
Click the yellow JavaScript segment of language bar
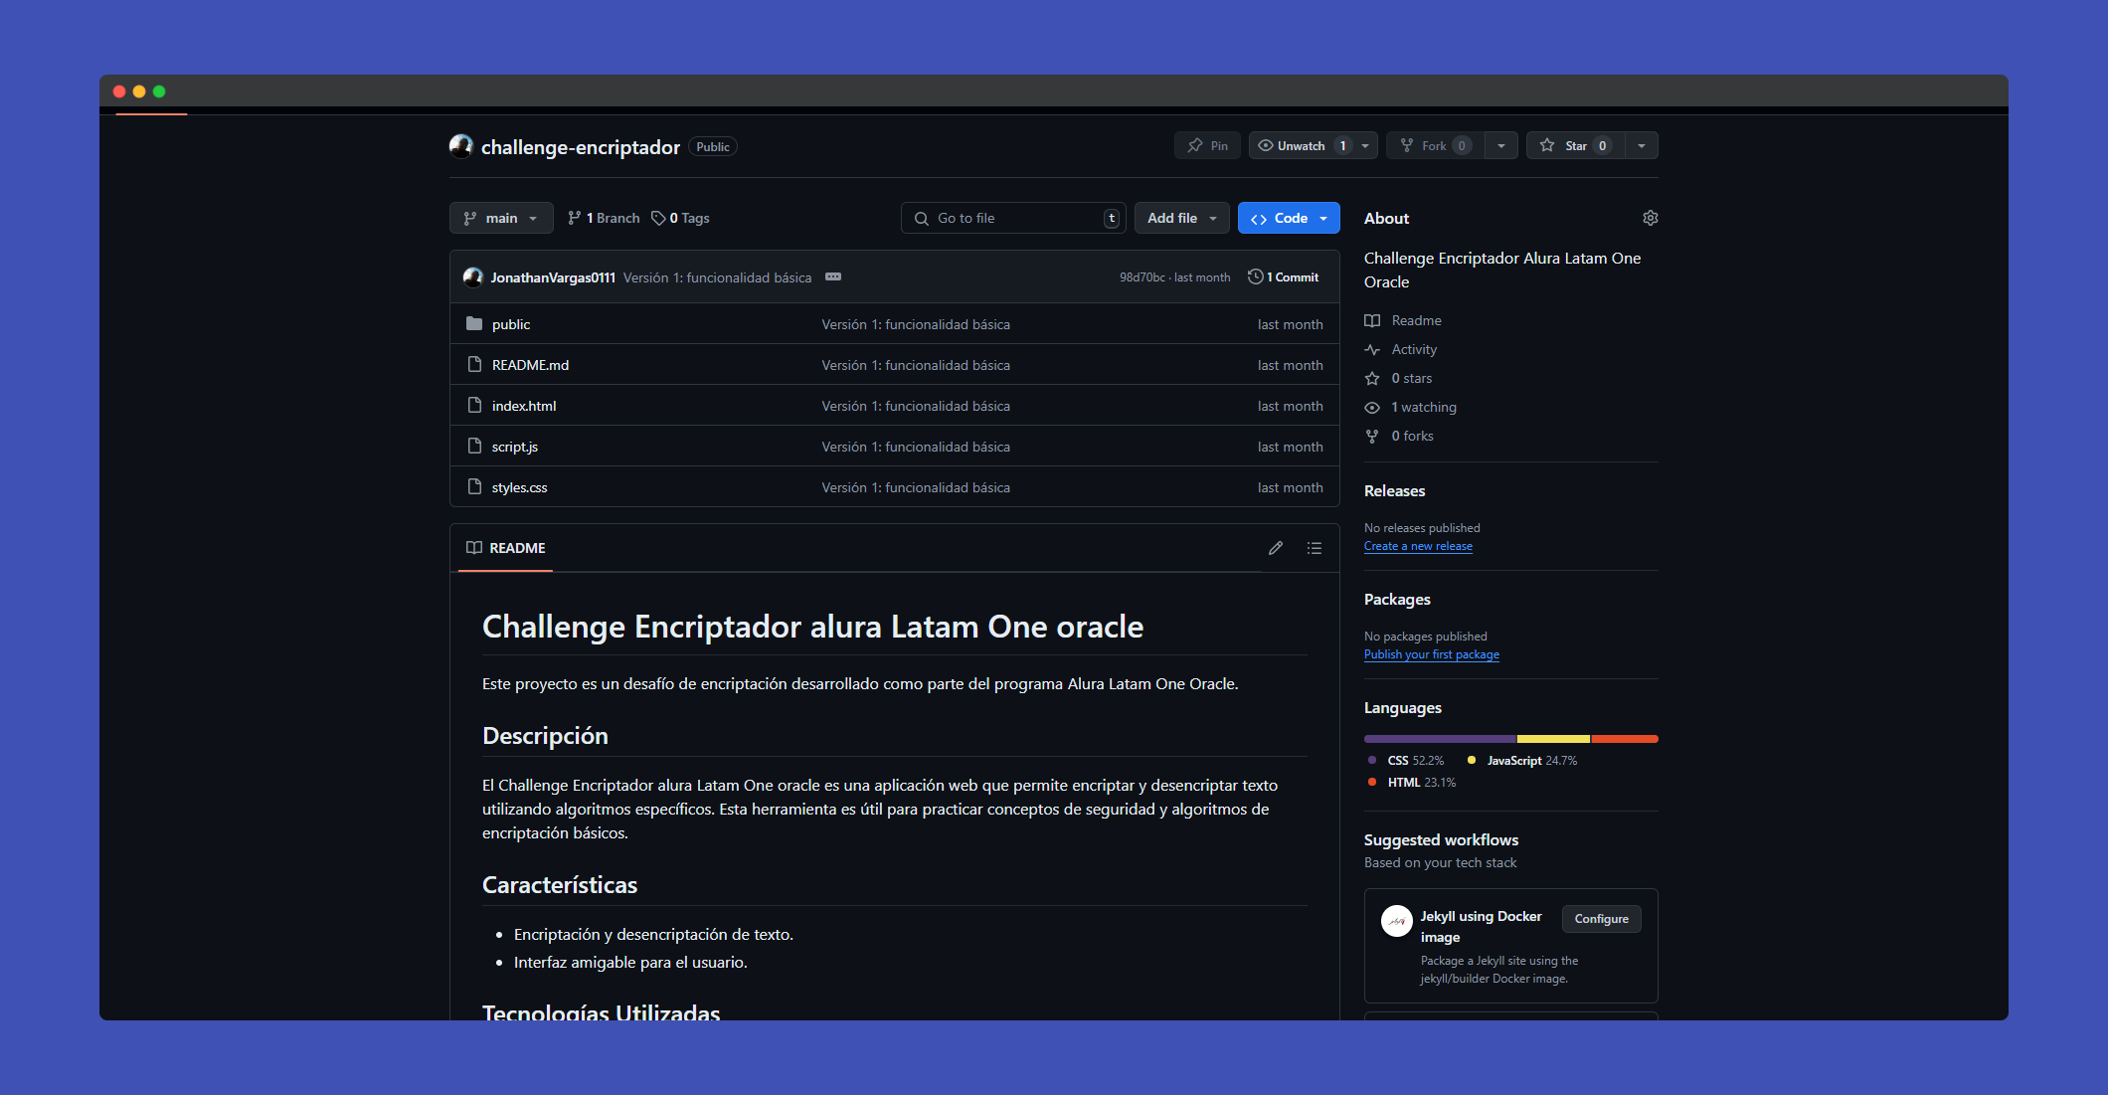coord(1553,739)
